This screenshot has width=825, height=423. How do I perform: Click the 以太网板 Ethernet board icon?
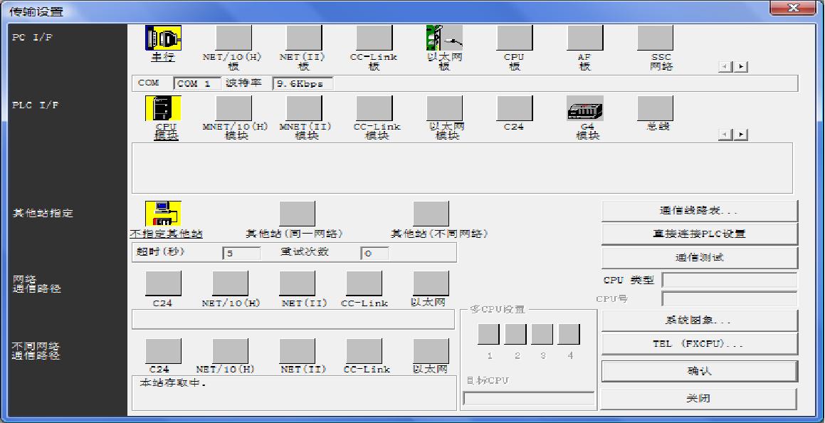[x=444, y=38]
